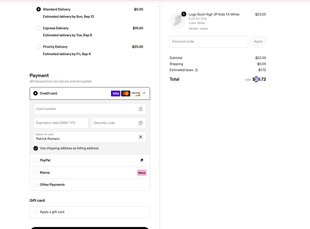Click the Apply discount button
Screen dimensions: 310x229
(x=258, y=42)
